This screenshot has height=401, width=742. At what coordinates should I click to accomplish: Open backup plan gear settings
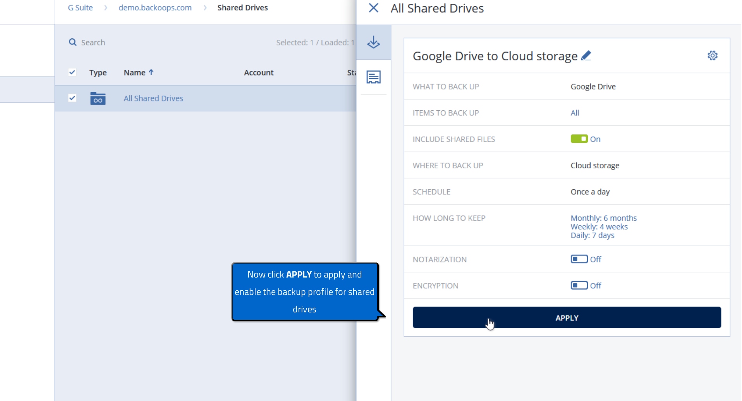coord(712,55)
